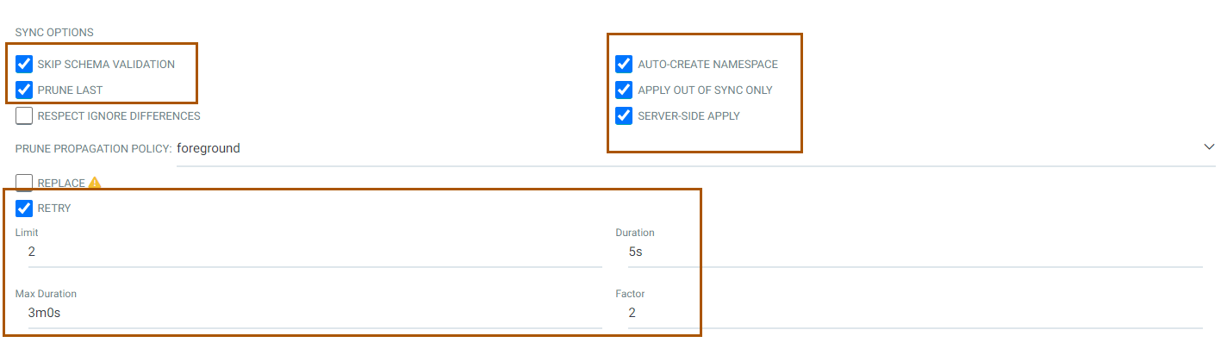Enable Respect Ignore Differences checkbox
Screen dimensions: 1227x361
tap(24, 115)
